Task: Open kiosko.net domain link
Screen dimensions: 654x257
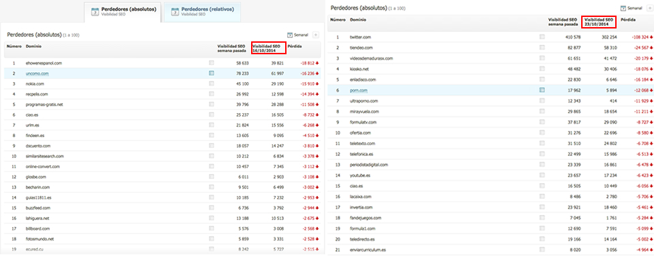Action: coord(359,69)
